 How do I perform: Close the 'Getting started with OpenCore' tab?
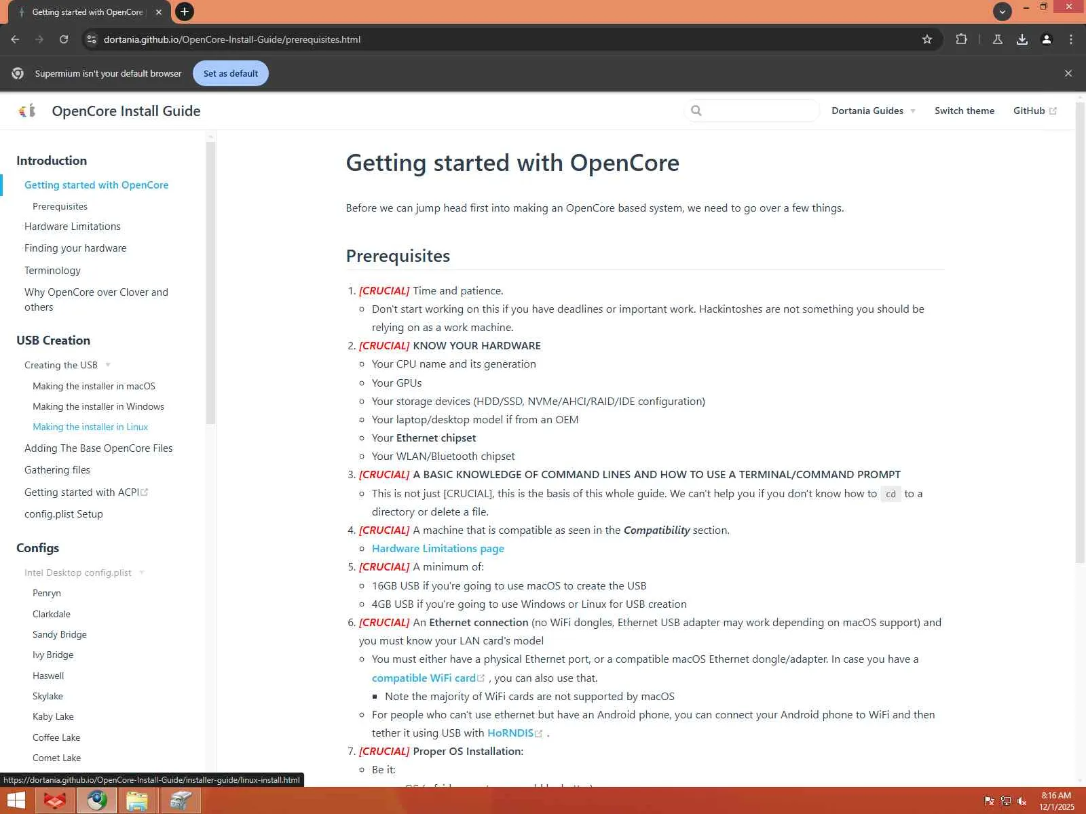point(159,12)
